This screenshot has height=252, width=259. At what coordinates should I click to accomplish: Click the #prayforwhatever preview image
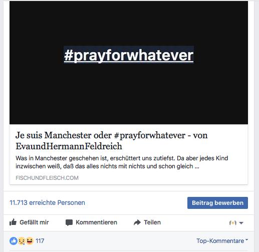coord(129,63)
